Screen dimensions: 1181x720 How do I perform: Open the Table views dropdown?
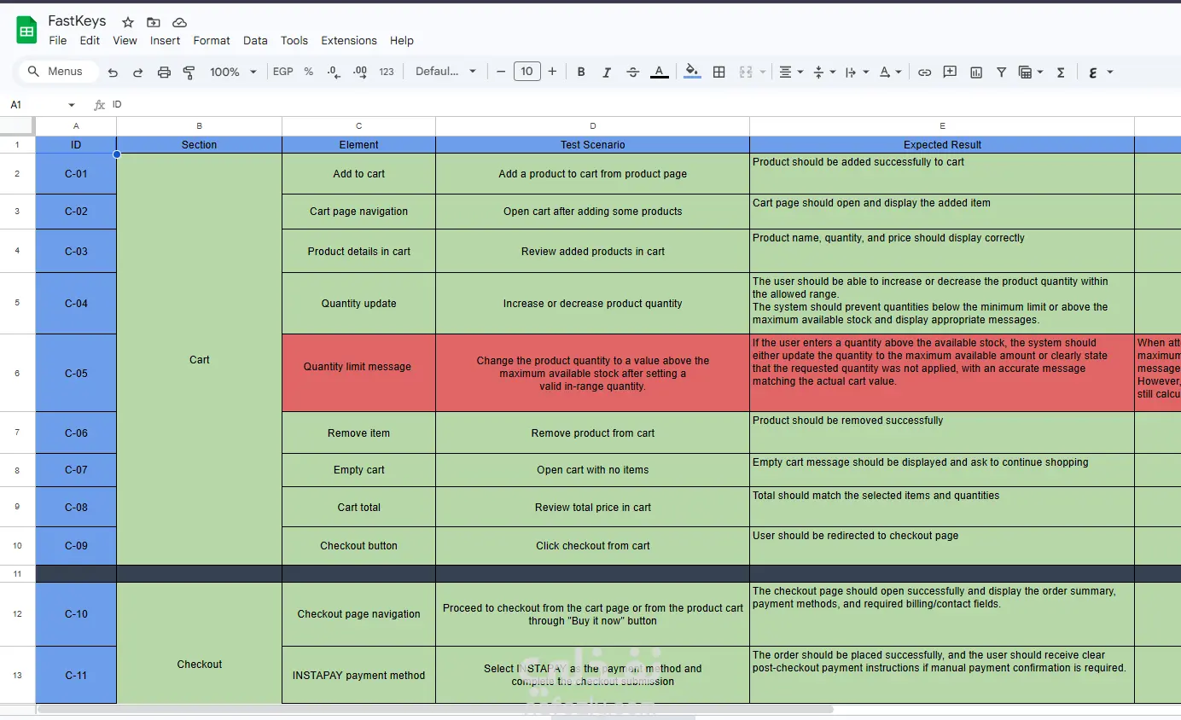[x=1031, y=73]
